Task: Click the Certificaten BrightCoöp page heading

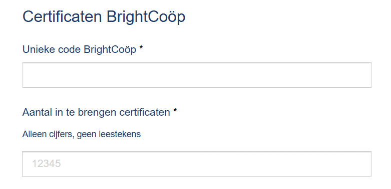Action: point(104,17)
